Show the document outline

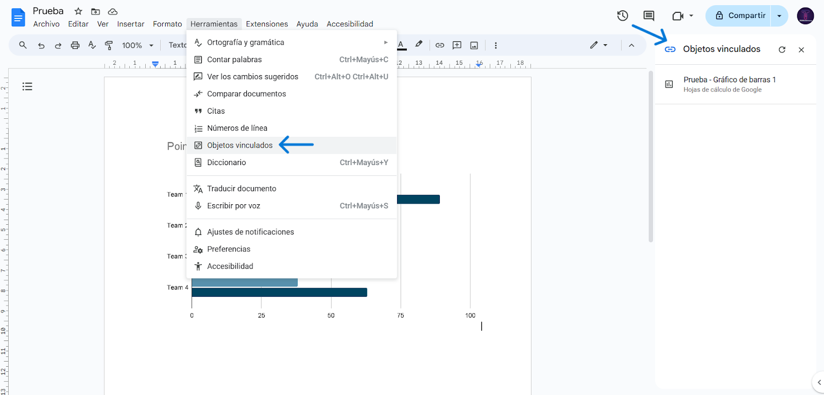tap(27, 86)
